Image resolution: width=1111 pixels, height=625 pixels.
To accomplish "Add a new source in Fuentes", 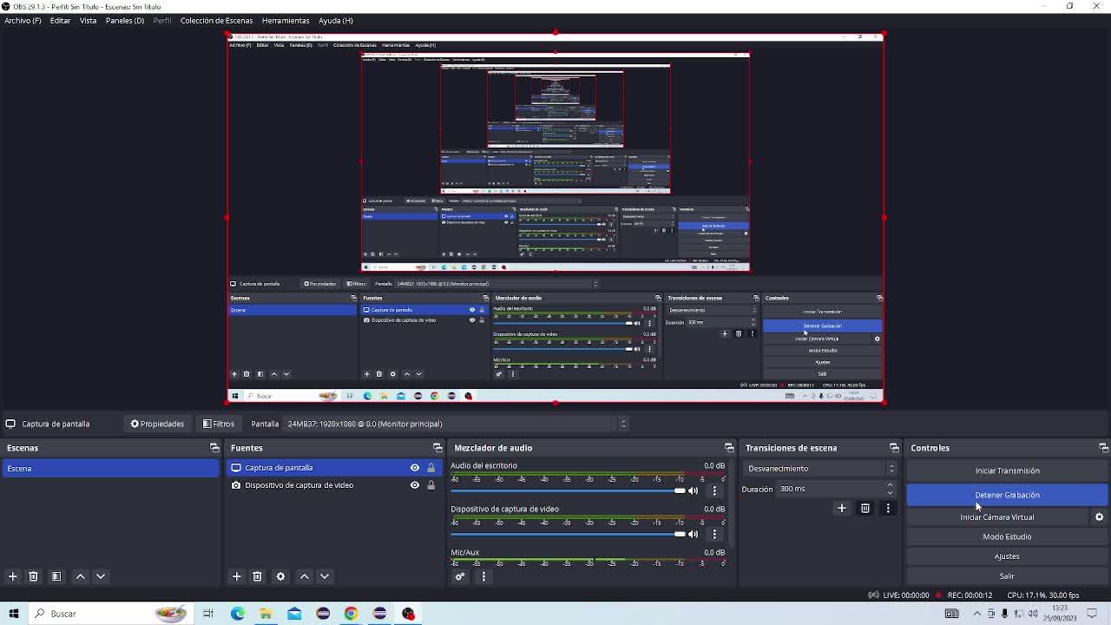I will click(x=236, y=576).
